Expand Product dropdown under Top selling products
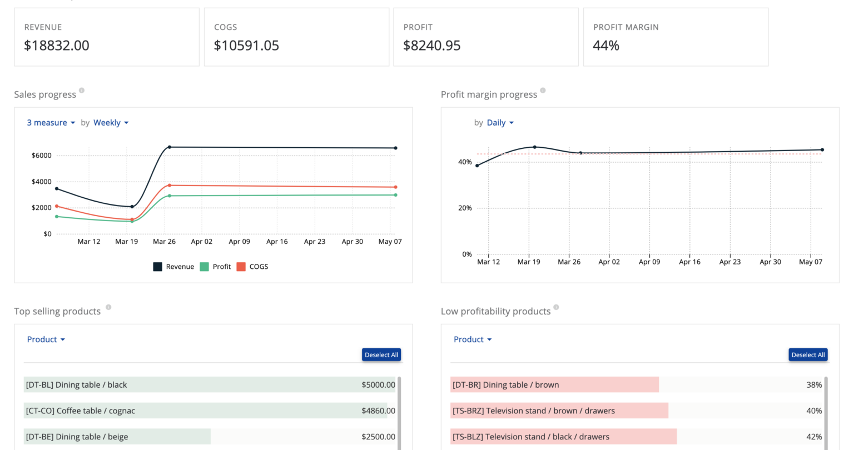Viewport: 854px width, 450px height. pos(46,339)
